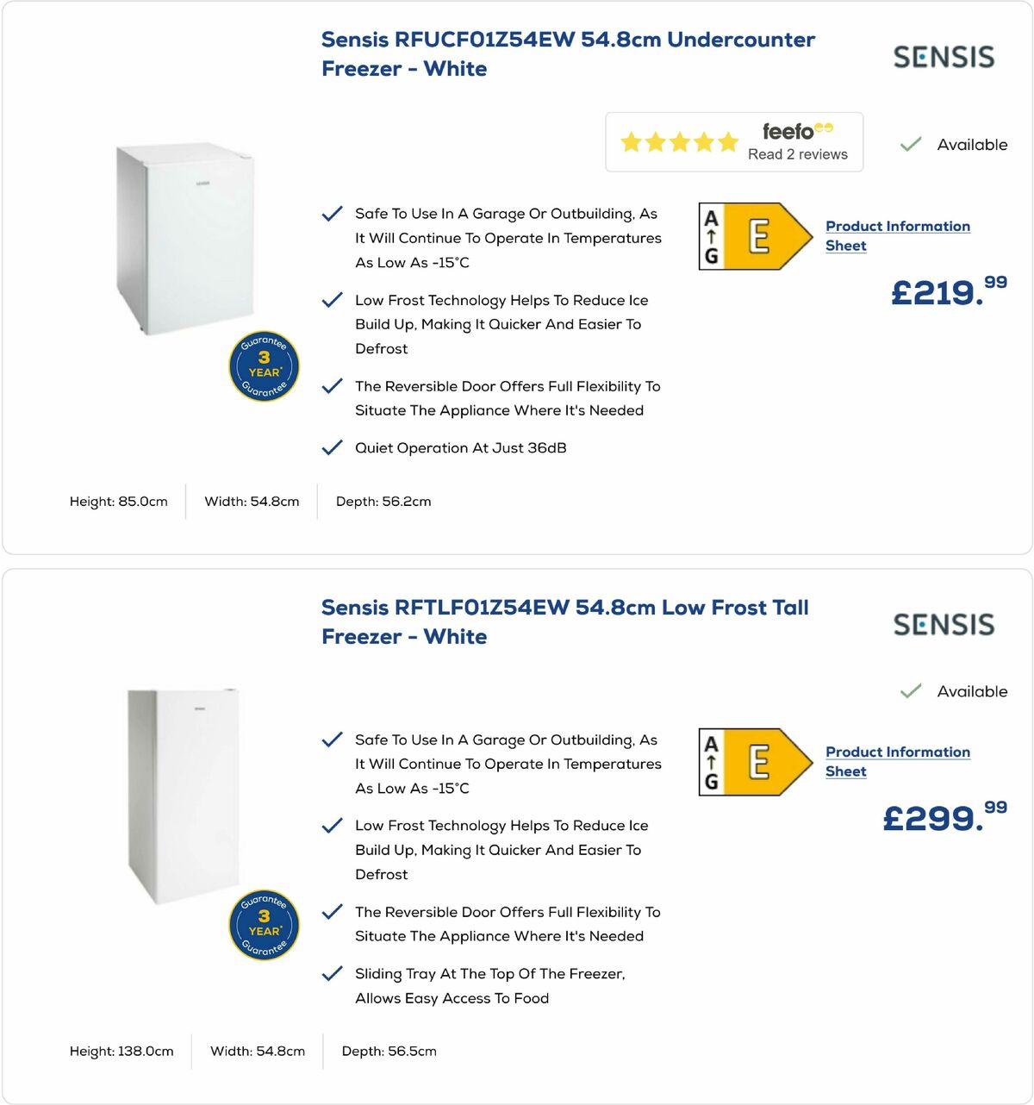Click the energy label on the tall freezer
The width and height of the screenshot is (1034, 1105).
point(754,761)
